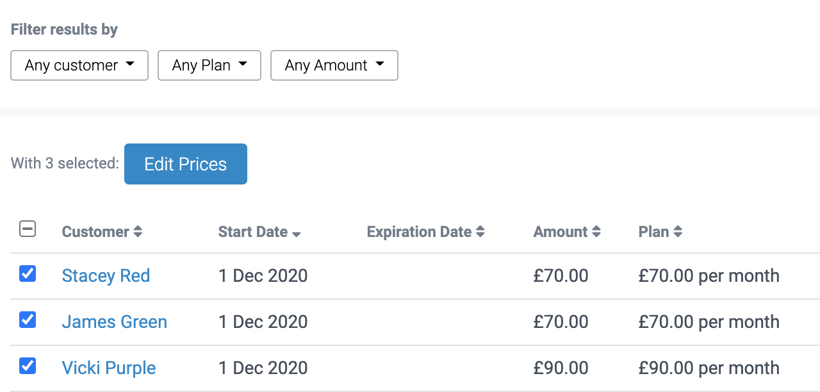Sort by Expiration Date sort icon

coord(480,232)
